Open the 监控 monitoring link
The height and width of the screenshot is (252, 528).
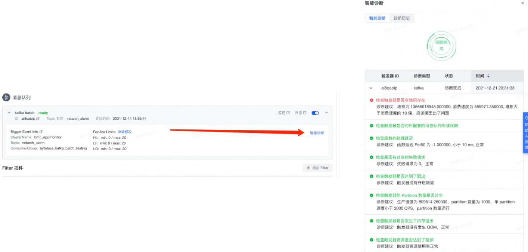pos(284,113)
